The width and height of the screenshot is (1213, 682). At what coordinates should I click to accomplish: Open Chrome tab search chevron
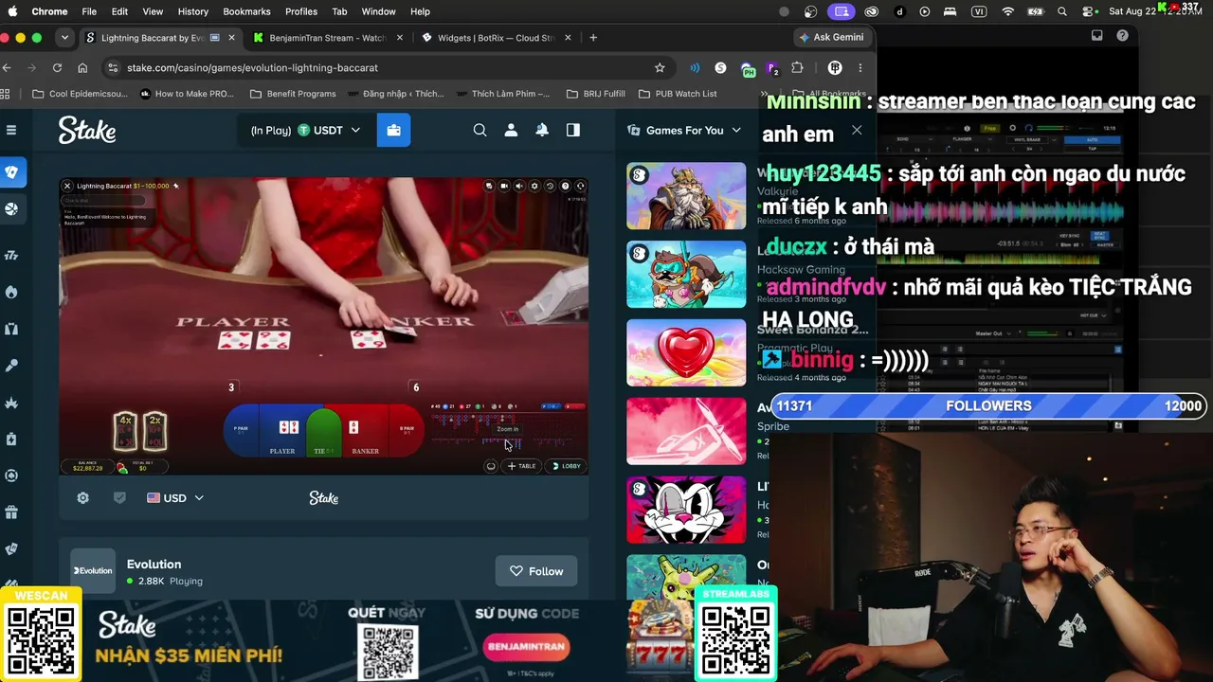[64, 38]
